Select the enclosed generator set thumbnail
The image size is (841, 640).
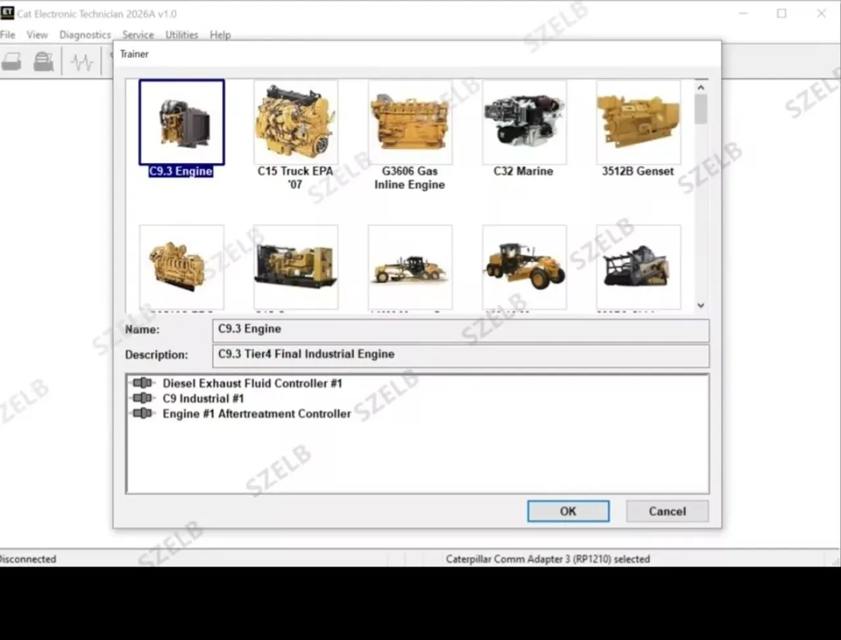coord(296,267)
